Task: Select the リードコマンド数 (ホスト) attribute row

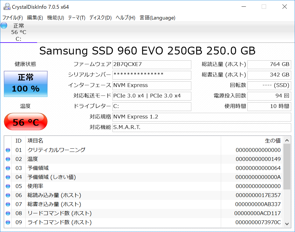Action: pos(143,213)
